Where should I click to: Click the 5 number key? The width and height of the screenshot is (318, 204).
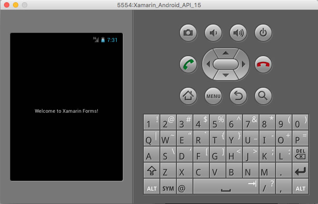218,122
